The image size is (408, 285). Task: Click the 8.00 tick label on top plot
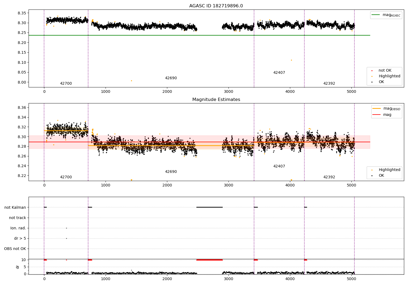pos(21,82)
